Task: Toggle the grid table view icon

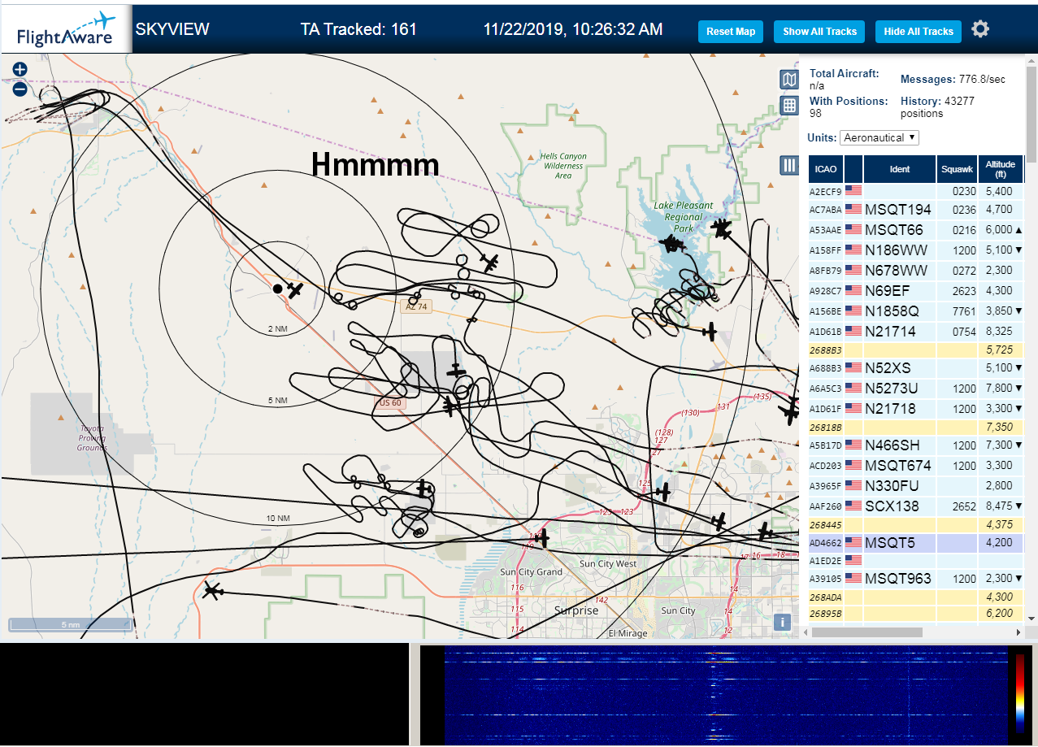Action: click(788, 105)
